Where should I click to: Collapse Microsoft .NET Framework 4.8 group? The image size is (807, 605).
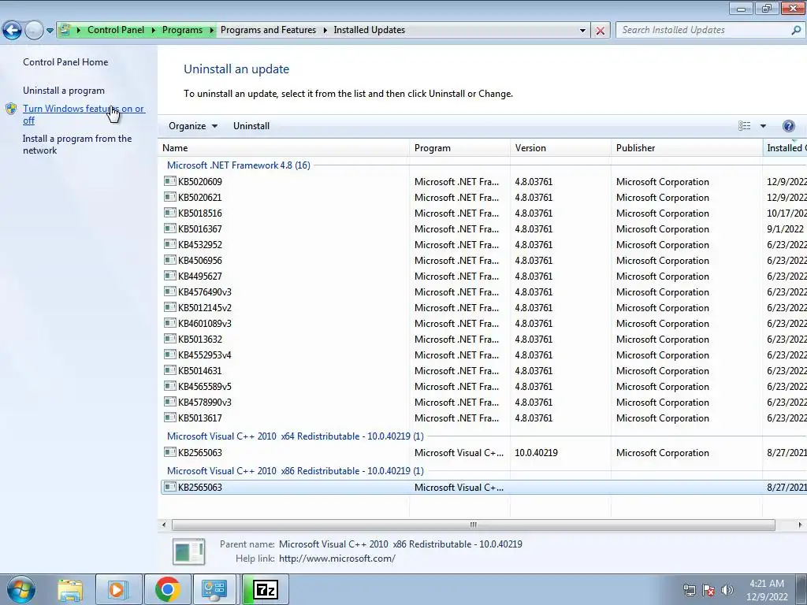click(238, 165)
